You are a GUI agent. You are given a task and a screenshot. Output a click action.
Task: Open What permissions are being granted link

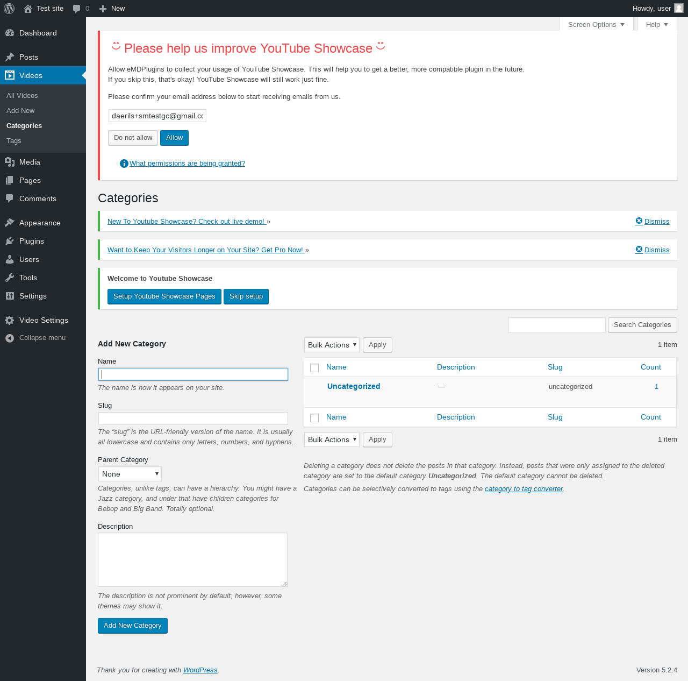coord(187,164)
